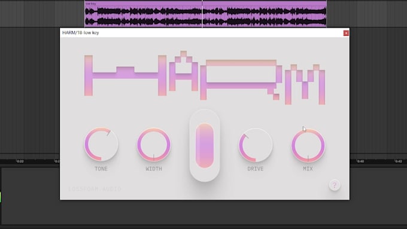Click the 0:42 timeline ruler mark
This screenshot has height=229, width=407.
click(398, 161)
